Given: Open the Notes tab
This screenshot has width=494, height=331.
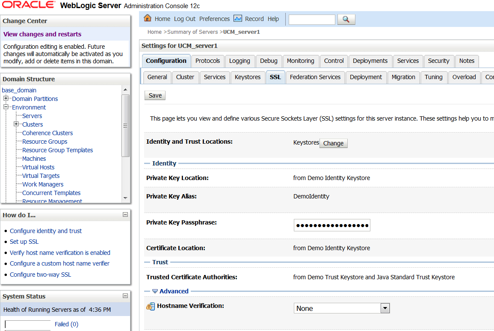Looking at the screenshot, I should [x=467, y=61].
